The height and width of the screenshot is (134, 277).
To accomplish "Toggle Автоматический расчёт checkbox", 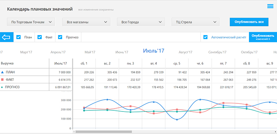I will click(x=205, y=37).
